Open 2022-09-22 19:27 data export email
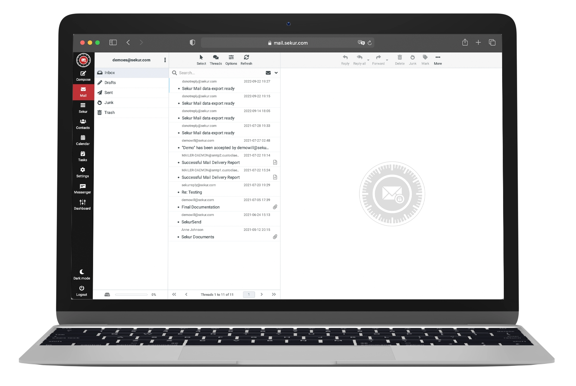 [225, 85]
